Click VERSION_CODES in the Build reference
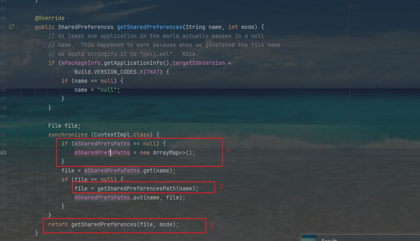This screenshot has width=420, height=241. click(x=115, y=72)
